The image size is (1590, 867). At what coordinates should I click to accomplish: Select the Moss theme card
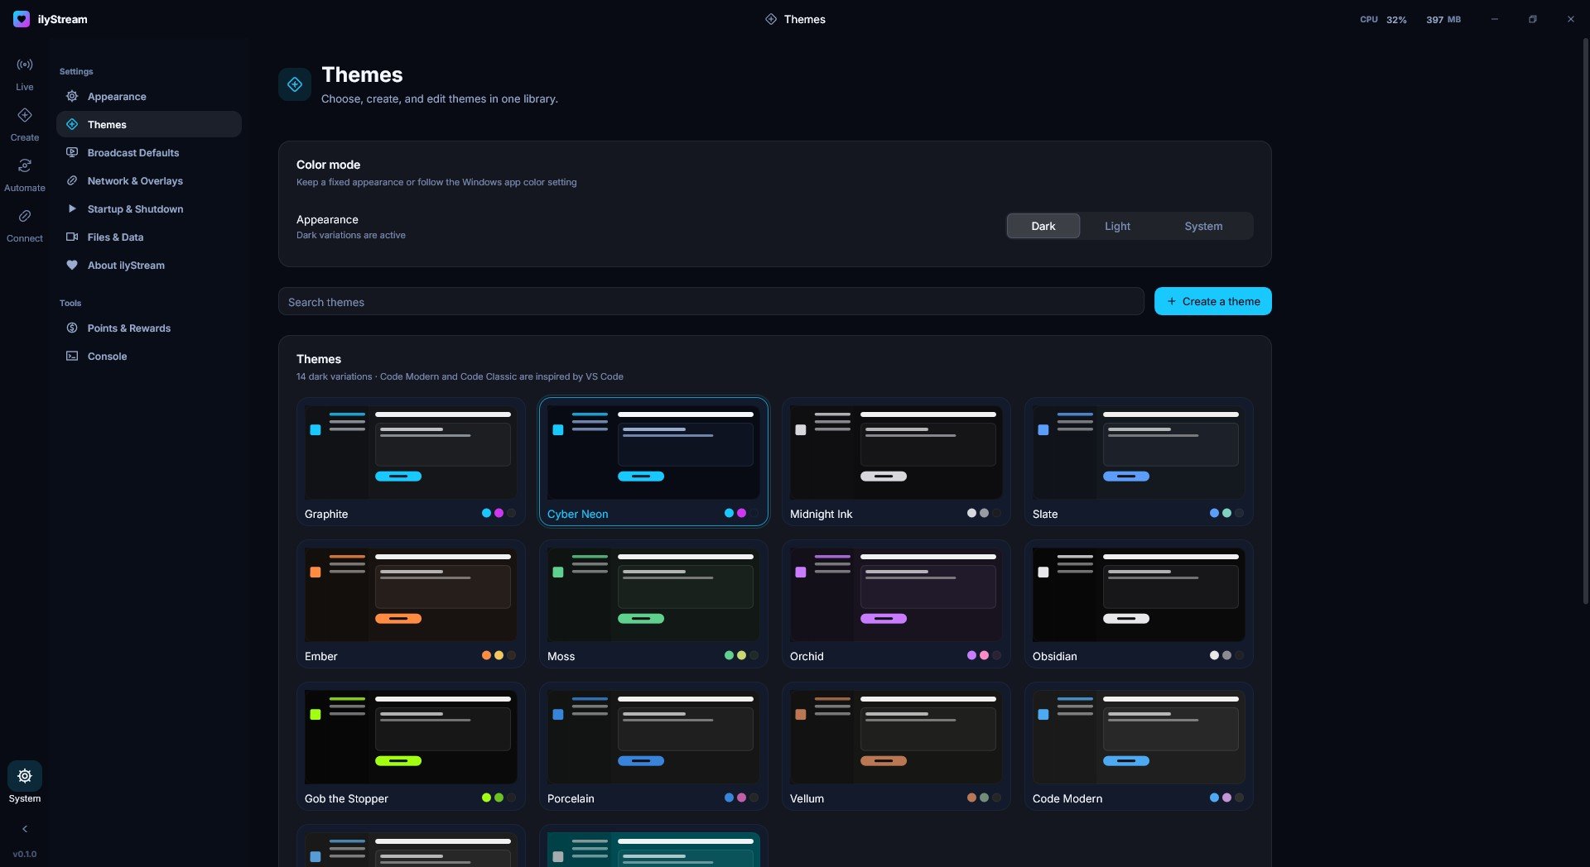[653, 604]
